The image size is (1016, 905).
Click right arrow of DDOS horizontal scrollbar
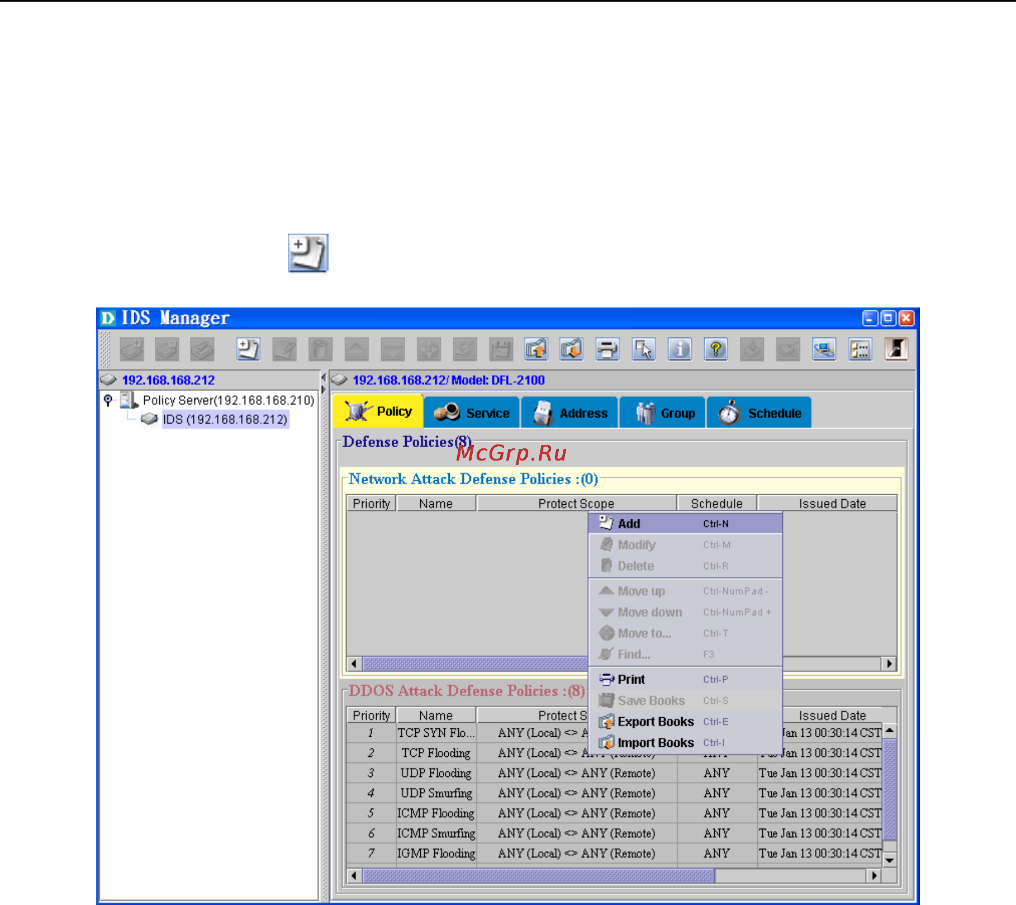875,876
